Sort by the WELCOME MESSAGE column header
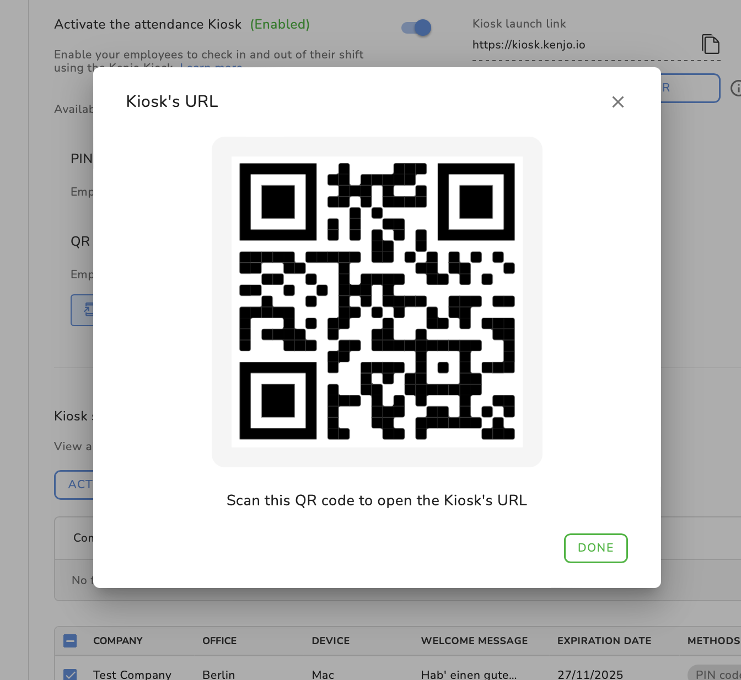 coord(474,641)
